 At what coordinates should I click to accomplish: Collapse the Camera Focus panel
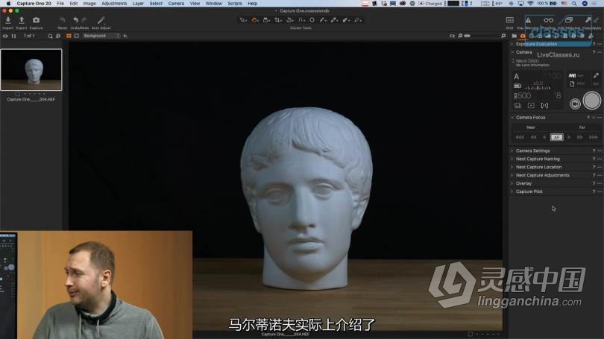coord(512,118)
